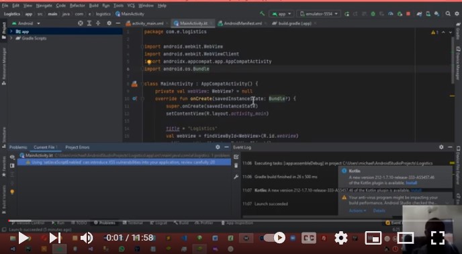
Task: Open Project panel gear options
Action: click(x=109, y=23)
